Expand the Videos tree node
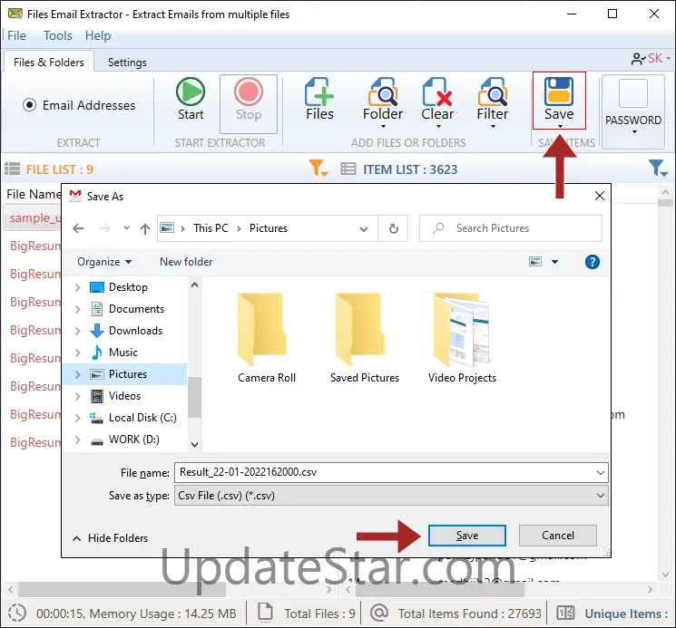This screenshot has height=628, width=676. coord(78,396)
